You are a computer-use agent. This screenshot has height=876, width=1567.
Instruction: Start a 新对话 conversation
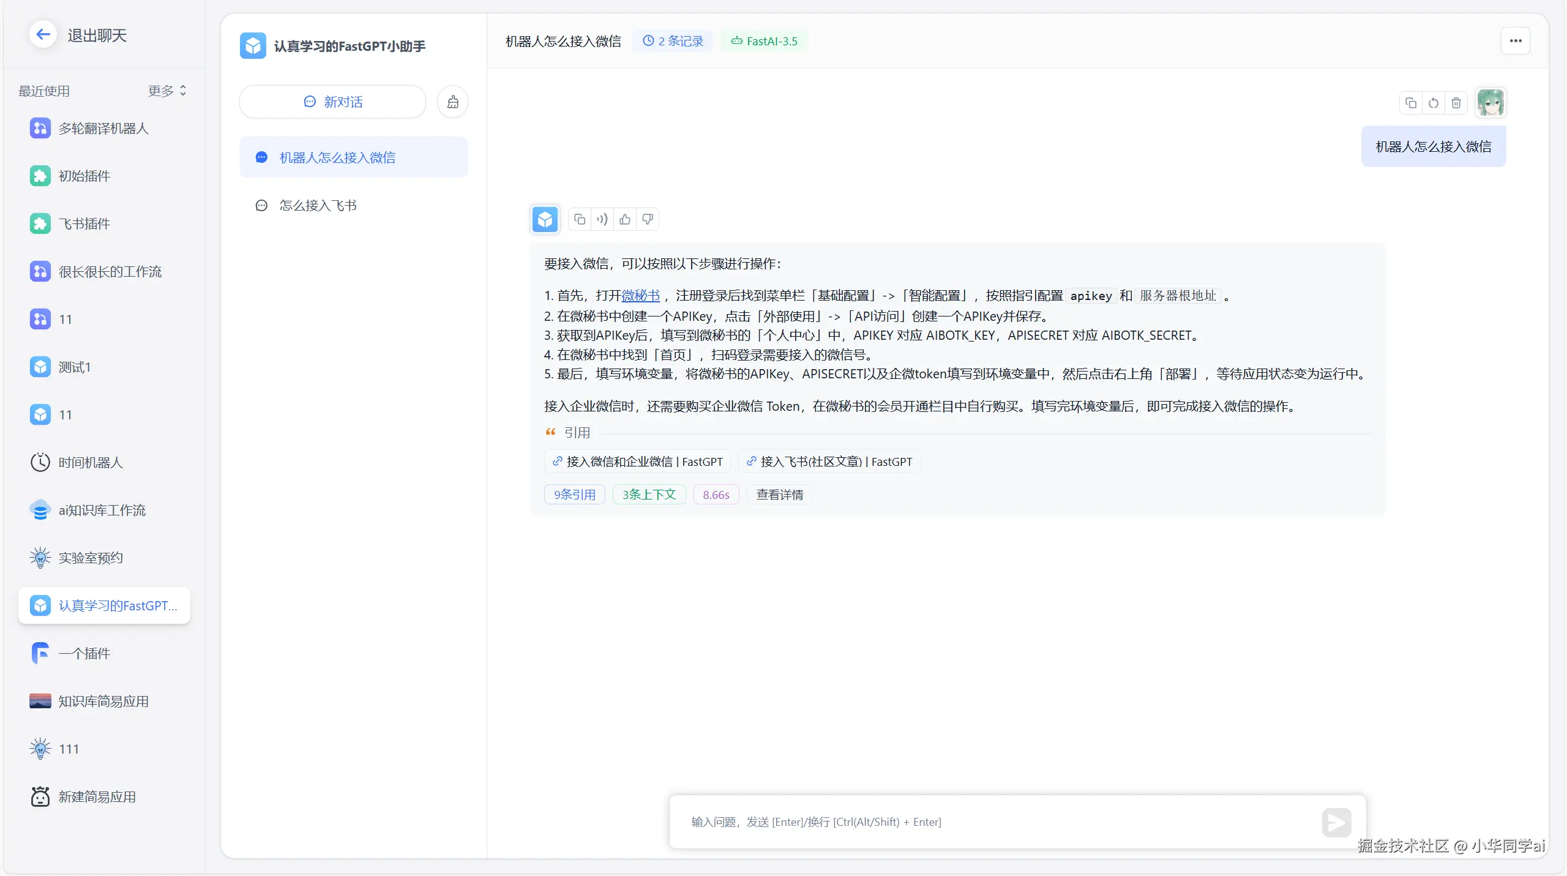[x=332, y=102]
